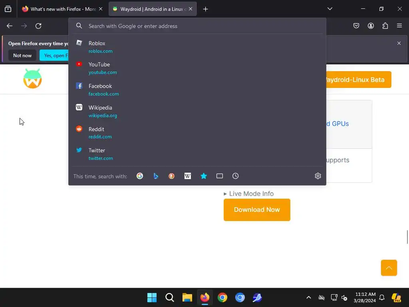Search this time with Google icon
409x307 pixels.
[x=140, y=176]
